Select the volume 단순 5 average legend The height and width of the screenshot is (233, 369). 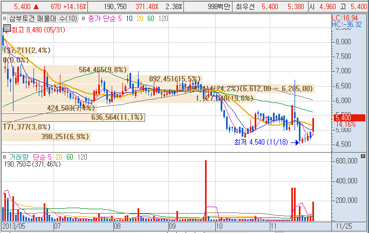42,157
